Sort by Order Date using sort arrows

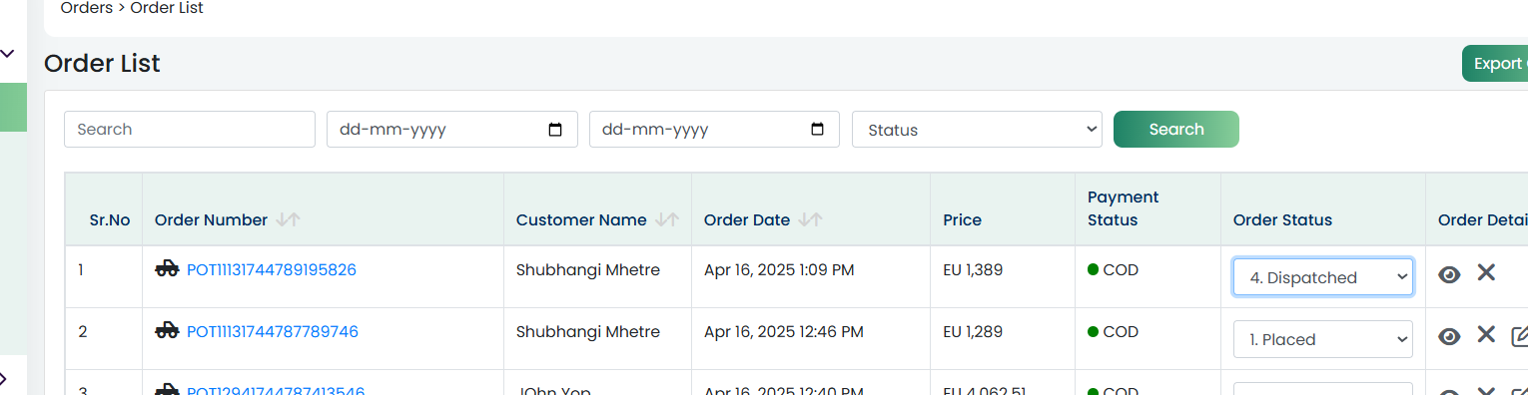click(811, 219)
